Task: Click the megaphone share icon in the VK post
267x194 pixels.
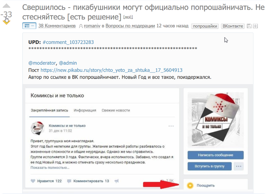Action: [x=117, y=181]
